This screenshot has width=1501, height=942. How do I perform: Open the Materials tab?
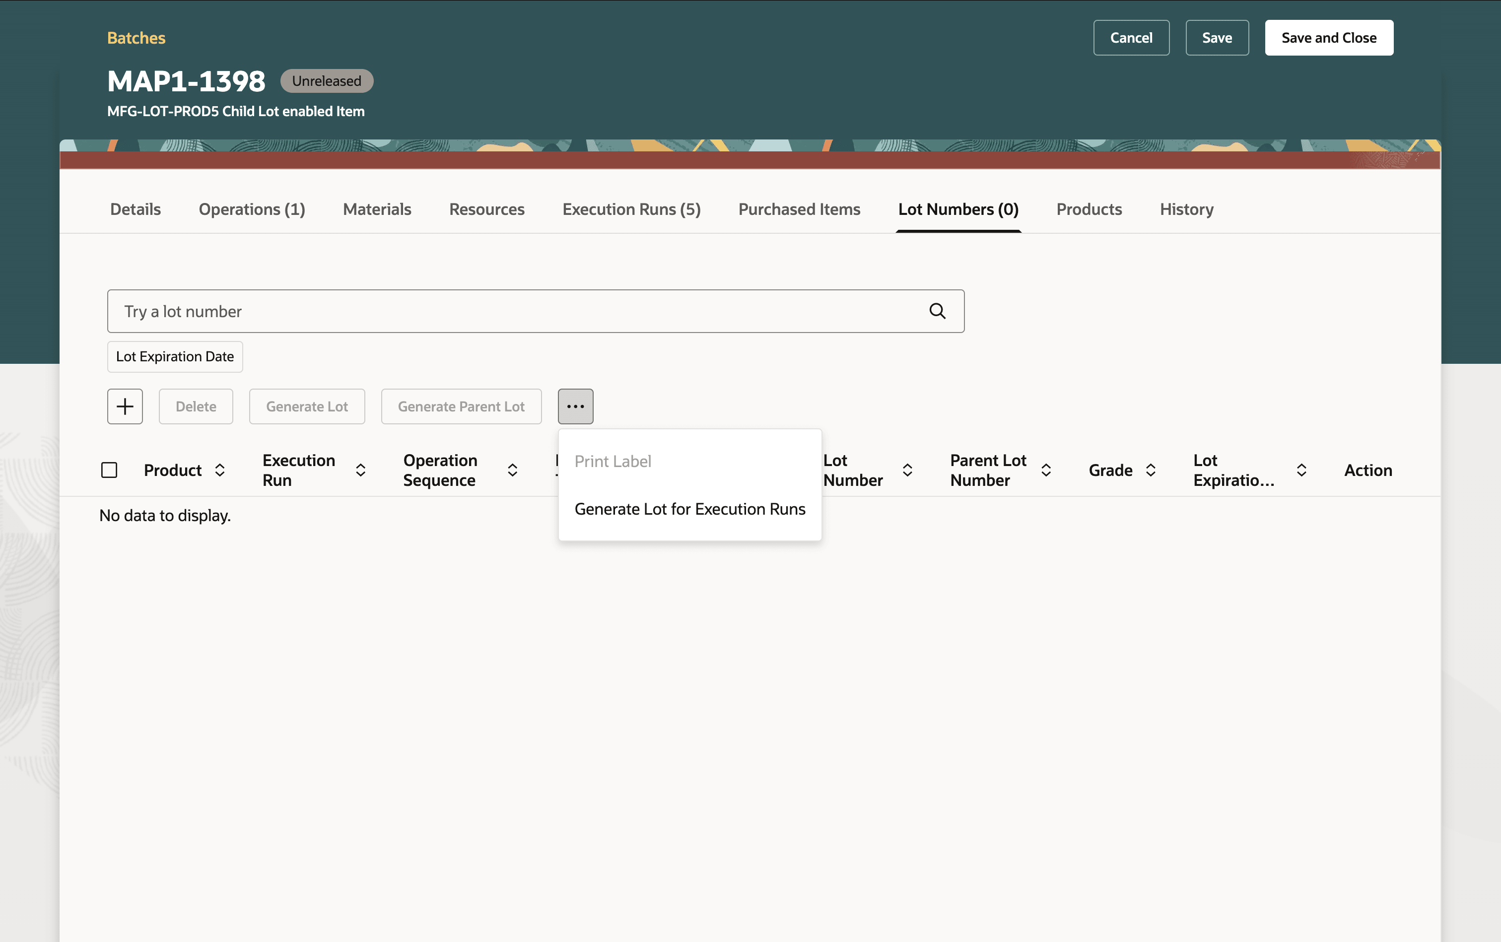point(377,209)
